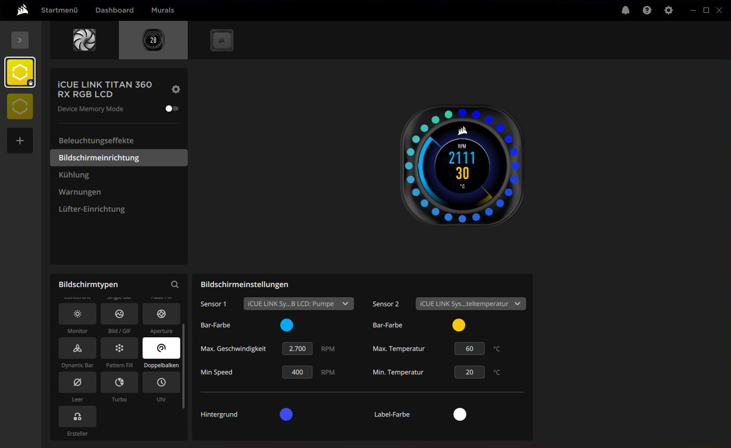Select the Aperture screen type
731x448 pixels.
click(x=161, y=314)
